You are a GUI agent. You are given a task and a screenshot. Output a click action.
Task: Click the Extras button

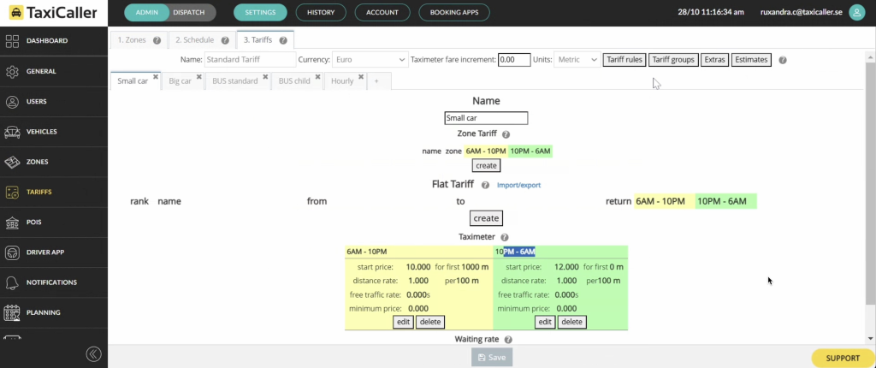click(x=714, y=60)
